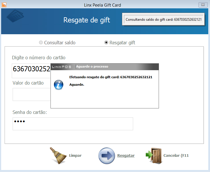This screenshot has width=210, height=172.
Task: Focus the Valor do cartão field
Action: coord(32,94)
